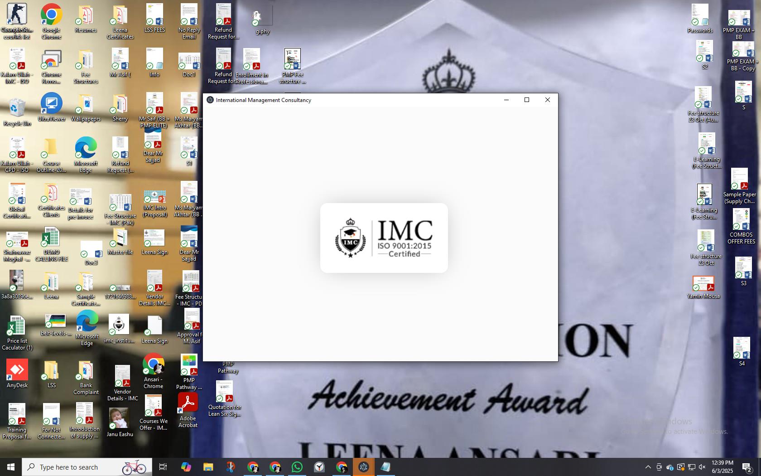
Task: Open the Price list Calculator Excel file
Action: (17, 333)
